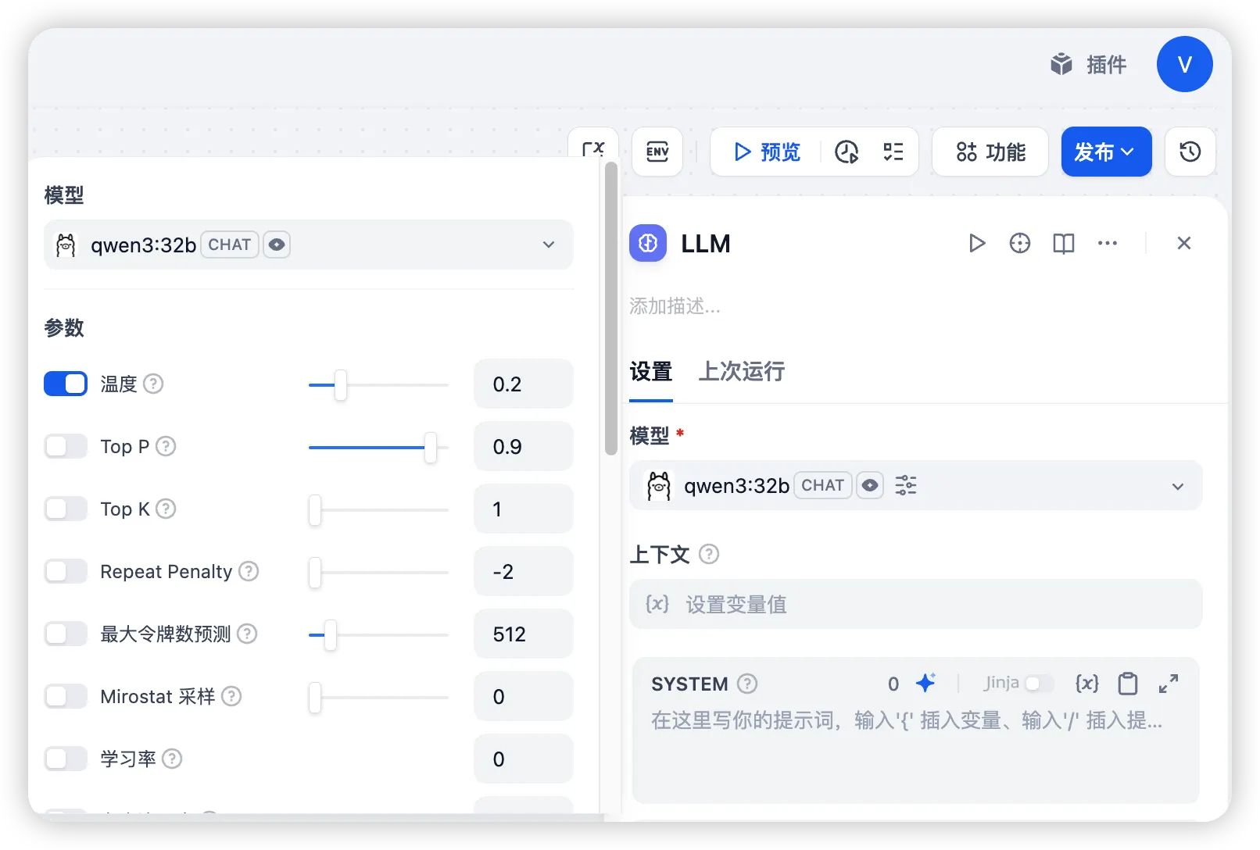Run the LLM node with play icon

976,244
